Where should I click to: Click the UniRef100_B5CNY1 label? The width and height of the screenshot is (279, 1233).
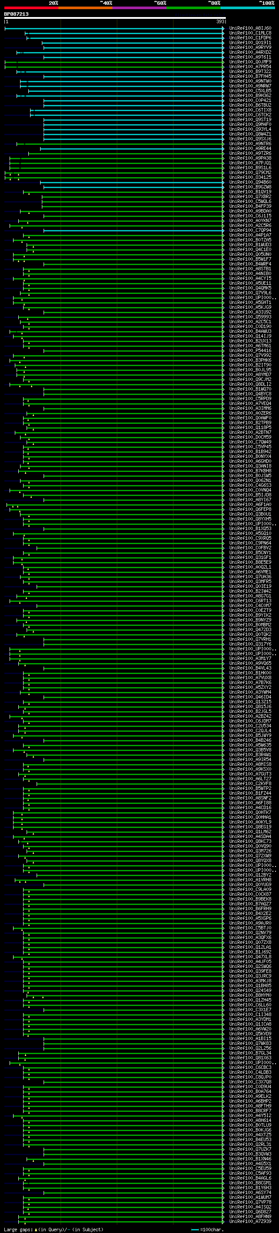[x=250, y=553]
